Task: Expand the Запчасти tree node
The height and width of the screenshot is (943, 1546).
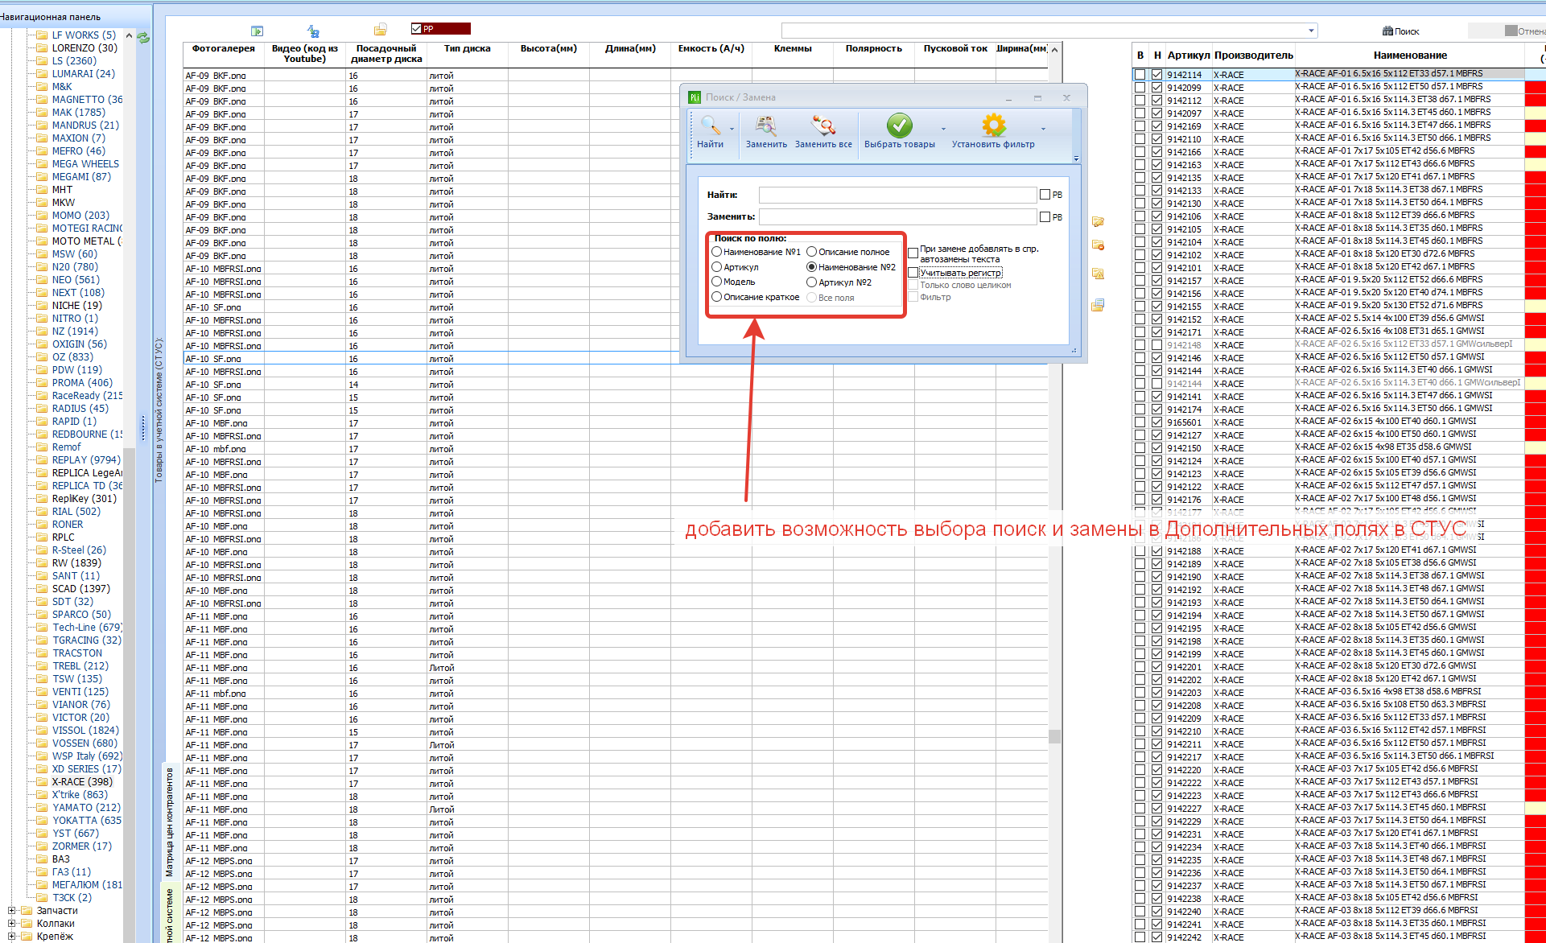Action: tap(11, 911)
